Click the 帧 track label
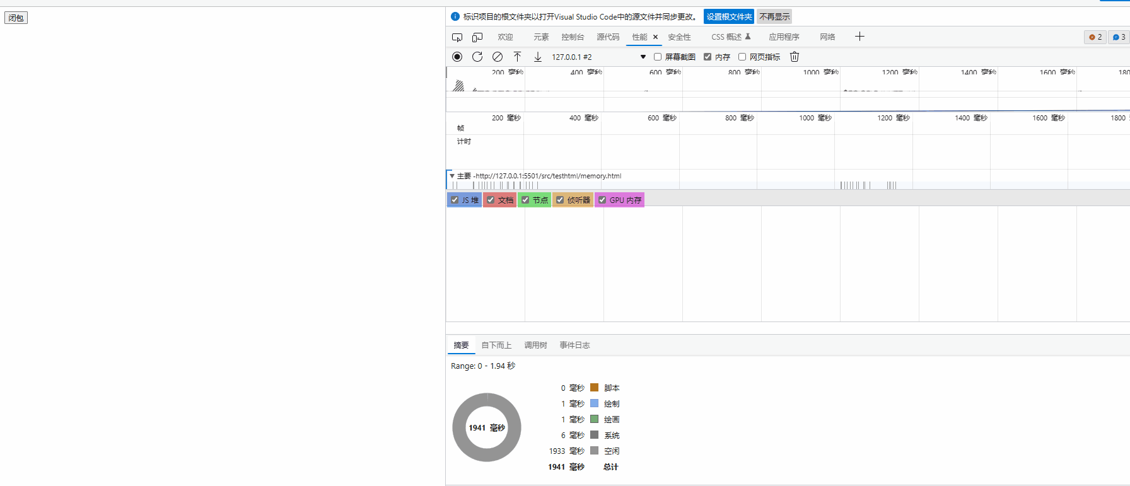 [x=461, y=128]
